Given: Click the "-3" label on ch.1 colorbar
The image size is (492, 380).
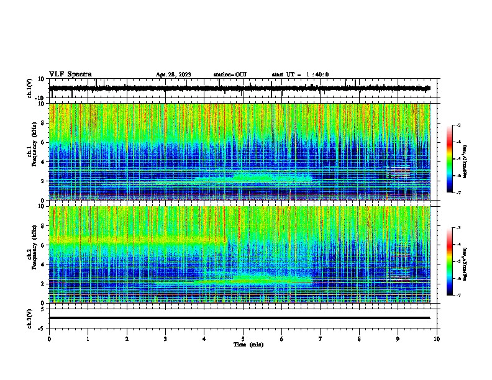Looking at the screenshot, I should (458, 125).
